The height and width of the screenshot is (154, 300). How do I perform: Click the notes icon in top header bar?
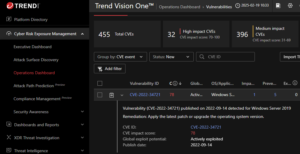pyautogui.click(x=278, y=6)
